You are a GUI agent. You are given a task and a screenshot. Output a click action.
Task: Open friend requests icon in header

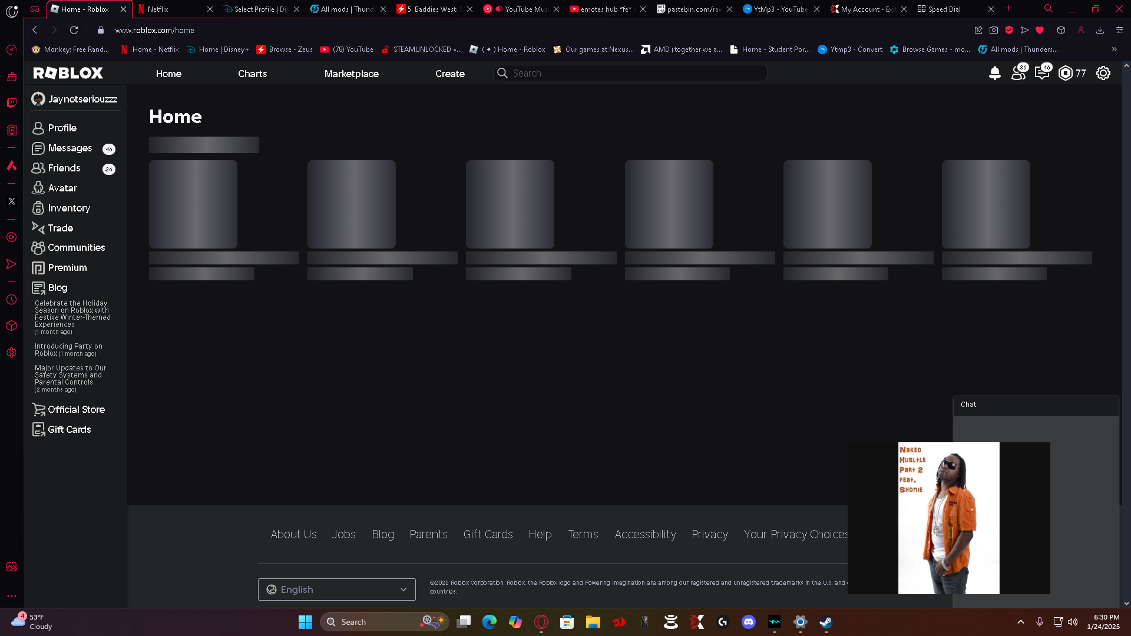(1018, 73)
